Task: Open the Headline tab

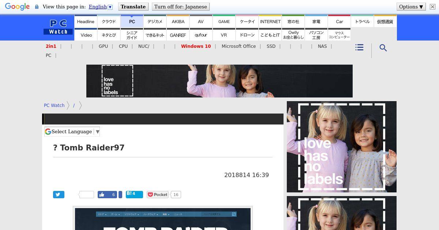Action: (86, 22)
